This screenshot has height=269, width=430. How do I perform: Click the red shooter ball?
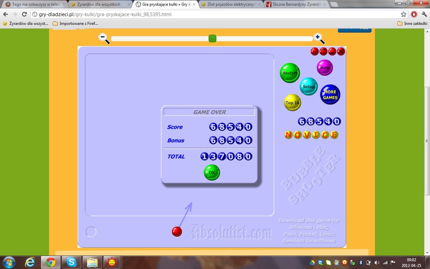coord(177,231)
